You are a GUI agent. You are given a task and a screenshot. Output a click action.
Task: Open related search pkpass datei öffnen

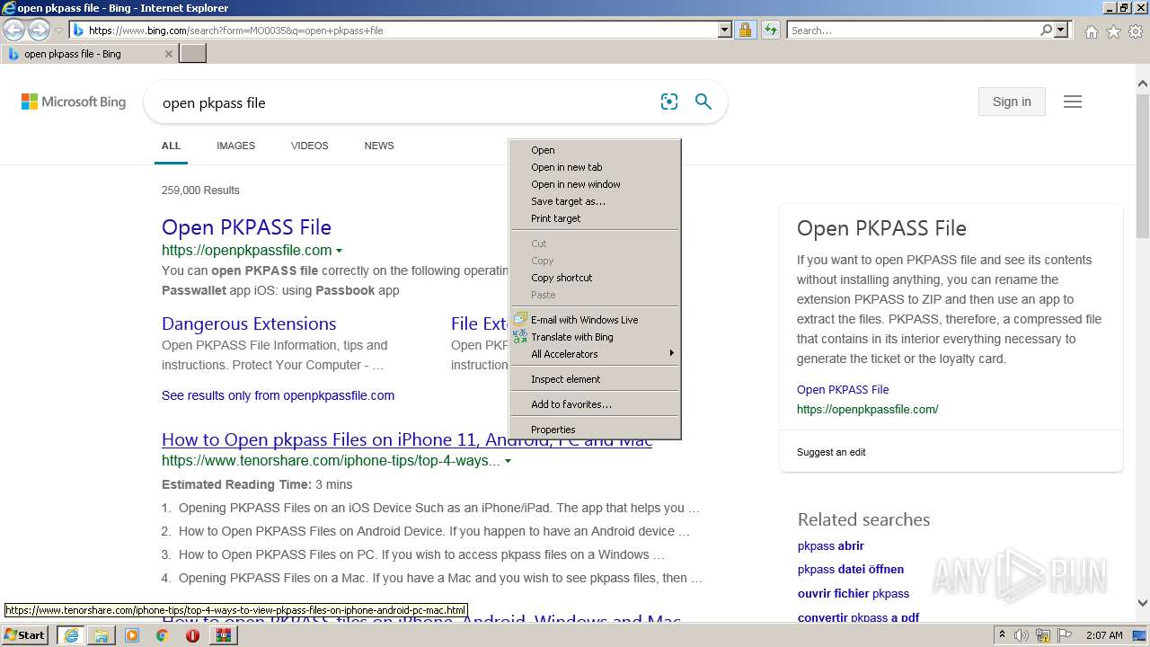[x=851, y=569]
